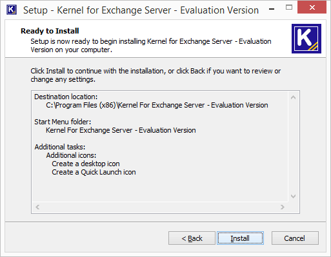Click the summary box scroll down arrow
Viewport: 331px width, 257px height.
point(293,196)
